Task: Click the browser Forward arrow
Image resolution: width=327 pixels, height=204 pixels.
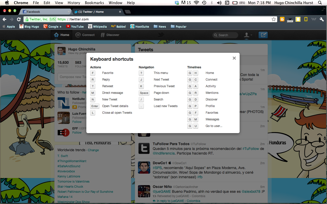Action: click(x=11, y=19)
